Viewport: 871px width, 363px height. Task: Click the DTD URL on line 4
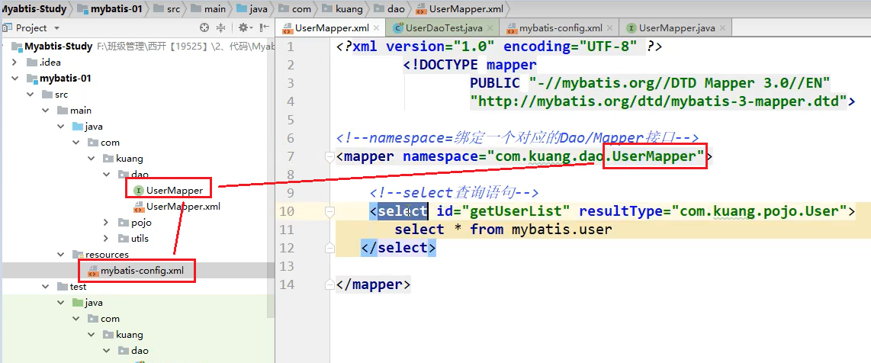658,101
